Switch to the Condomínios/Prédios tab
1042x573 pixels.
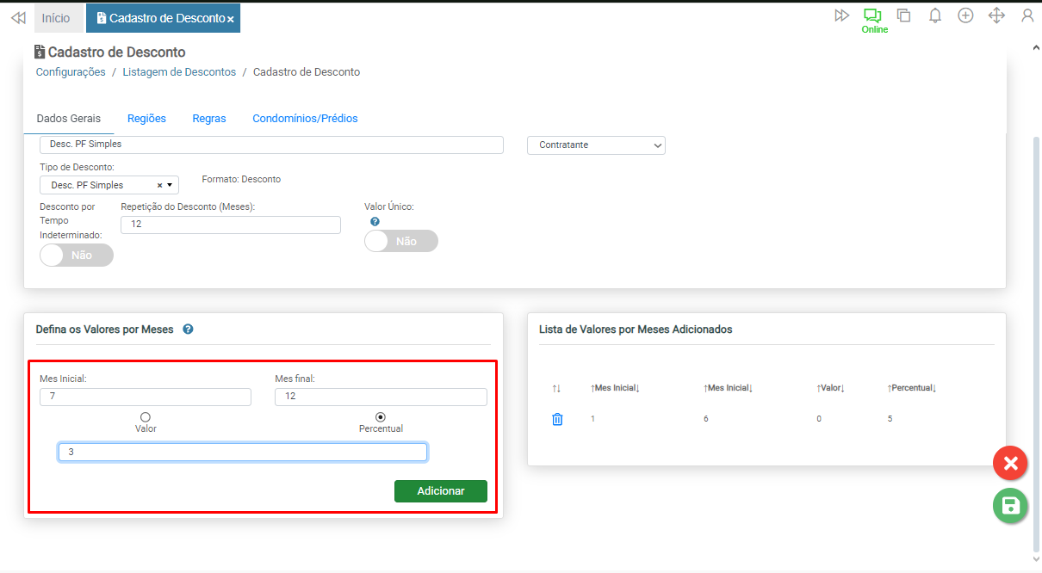305,119
